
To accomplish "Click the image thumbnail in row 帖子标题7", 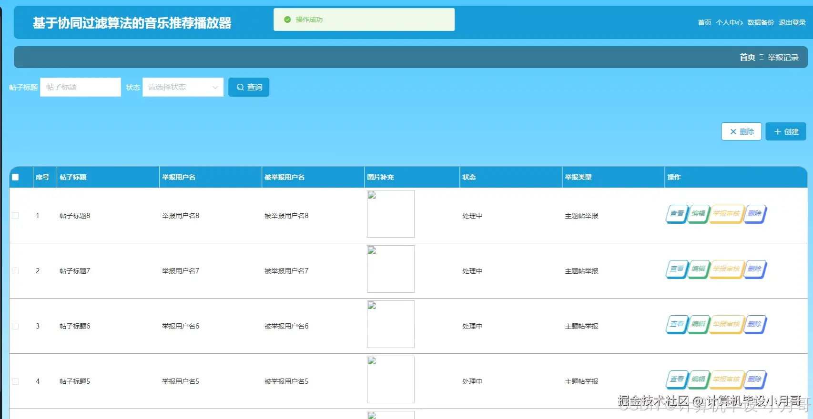I will tap(391, 269).
